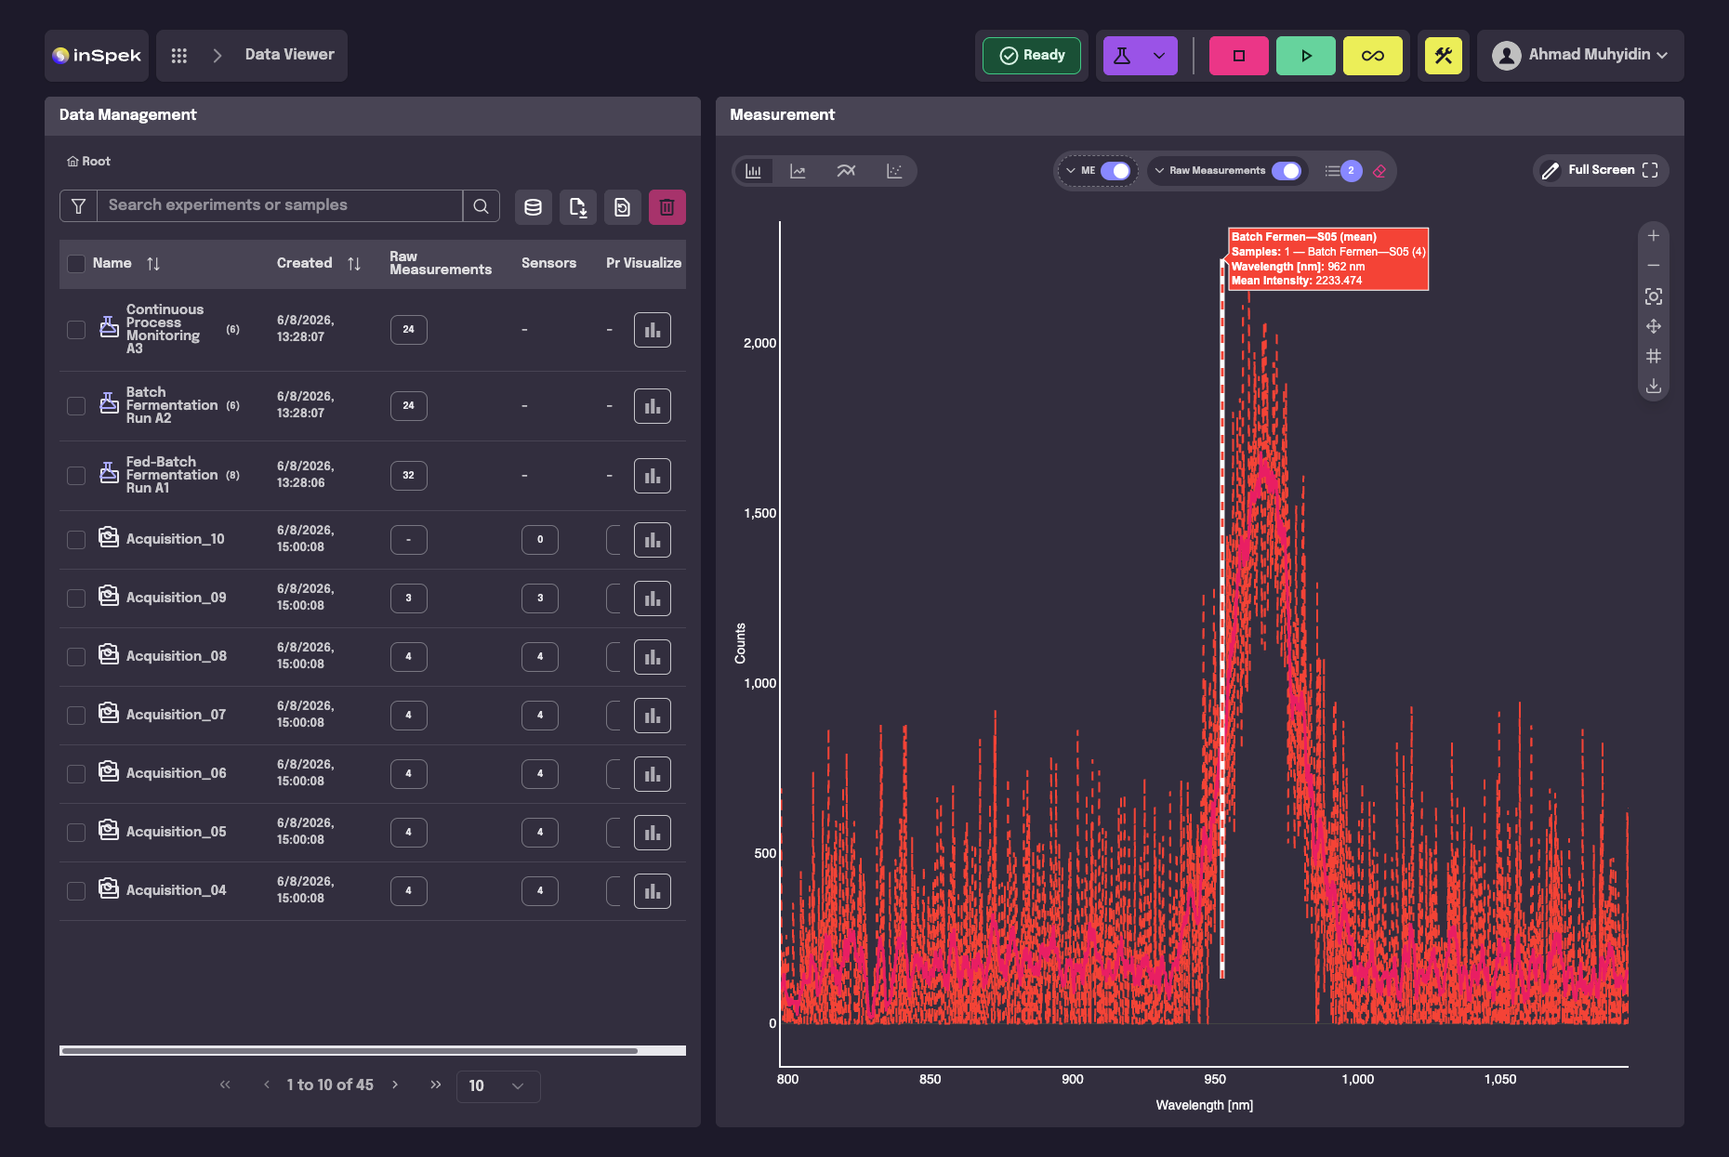Check the Continuous Process Monitoring A3 checkbox

click(x=76, y=330)
